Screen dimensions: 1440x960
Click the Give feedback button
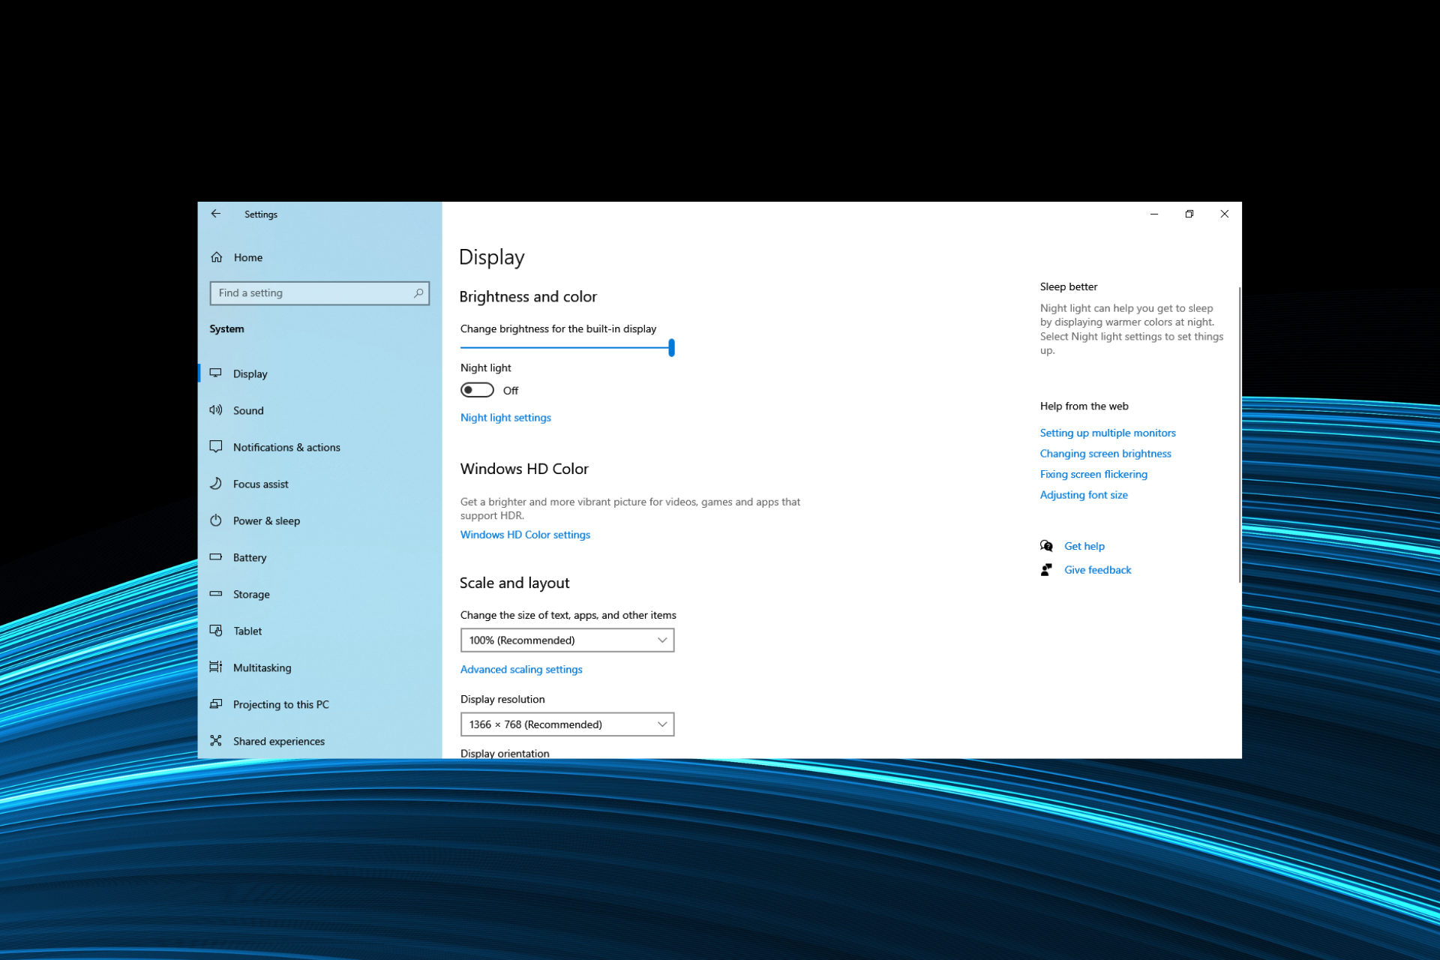[1096, 569]
